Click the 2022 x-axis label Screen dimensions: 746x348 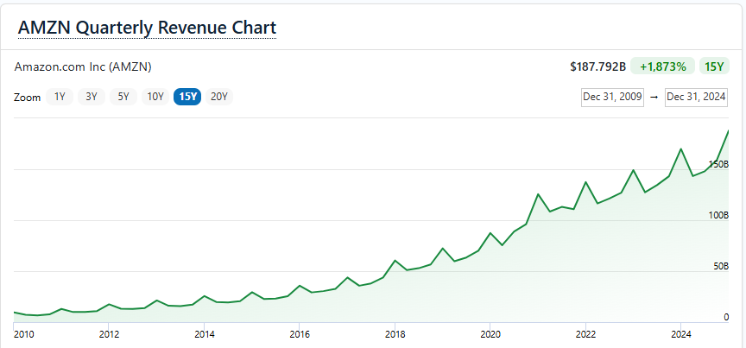(585, 334)
